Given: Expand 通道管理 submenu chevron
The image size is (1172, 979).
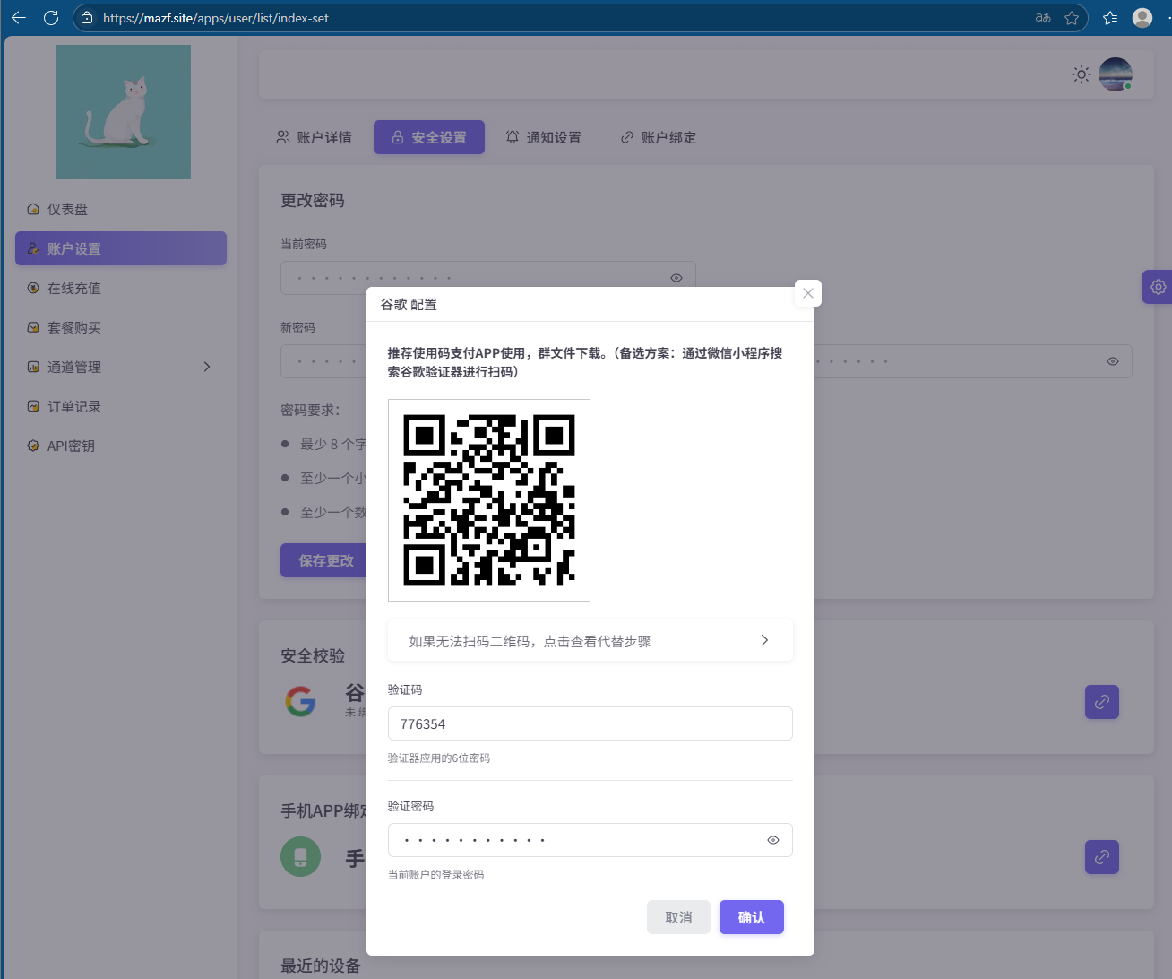Looking at the screenshot, I should [x=207, y=367].
